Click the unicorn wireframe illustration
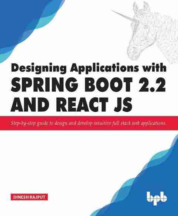Image resolution: width=178 pixels, height=216 pixels. pos(145,33)
